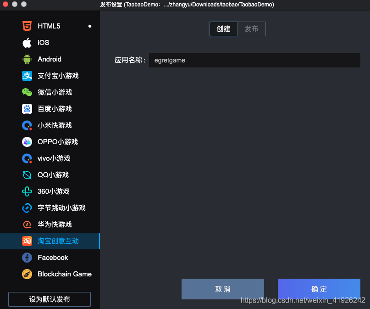This screenshot has width=370, height=309.
Task: Click the 取消 cancel button
Action: [223, 289]
